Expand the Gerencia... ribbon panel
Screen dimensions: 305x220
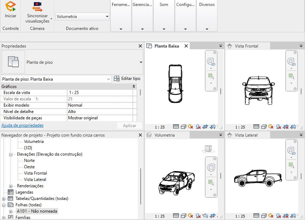(x=142, y=29)
